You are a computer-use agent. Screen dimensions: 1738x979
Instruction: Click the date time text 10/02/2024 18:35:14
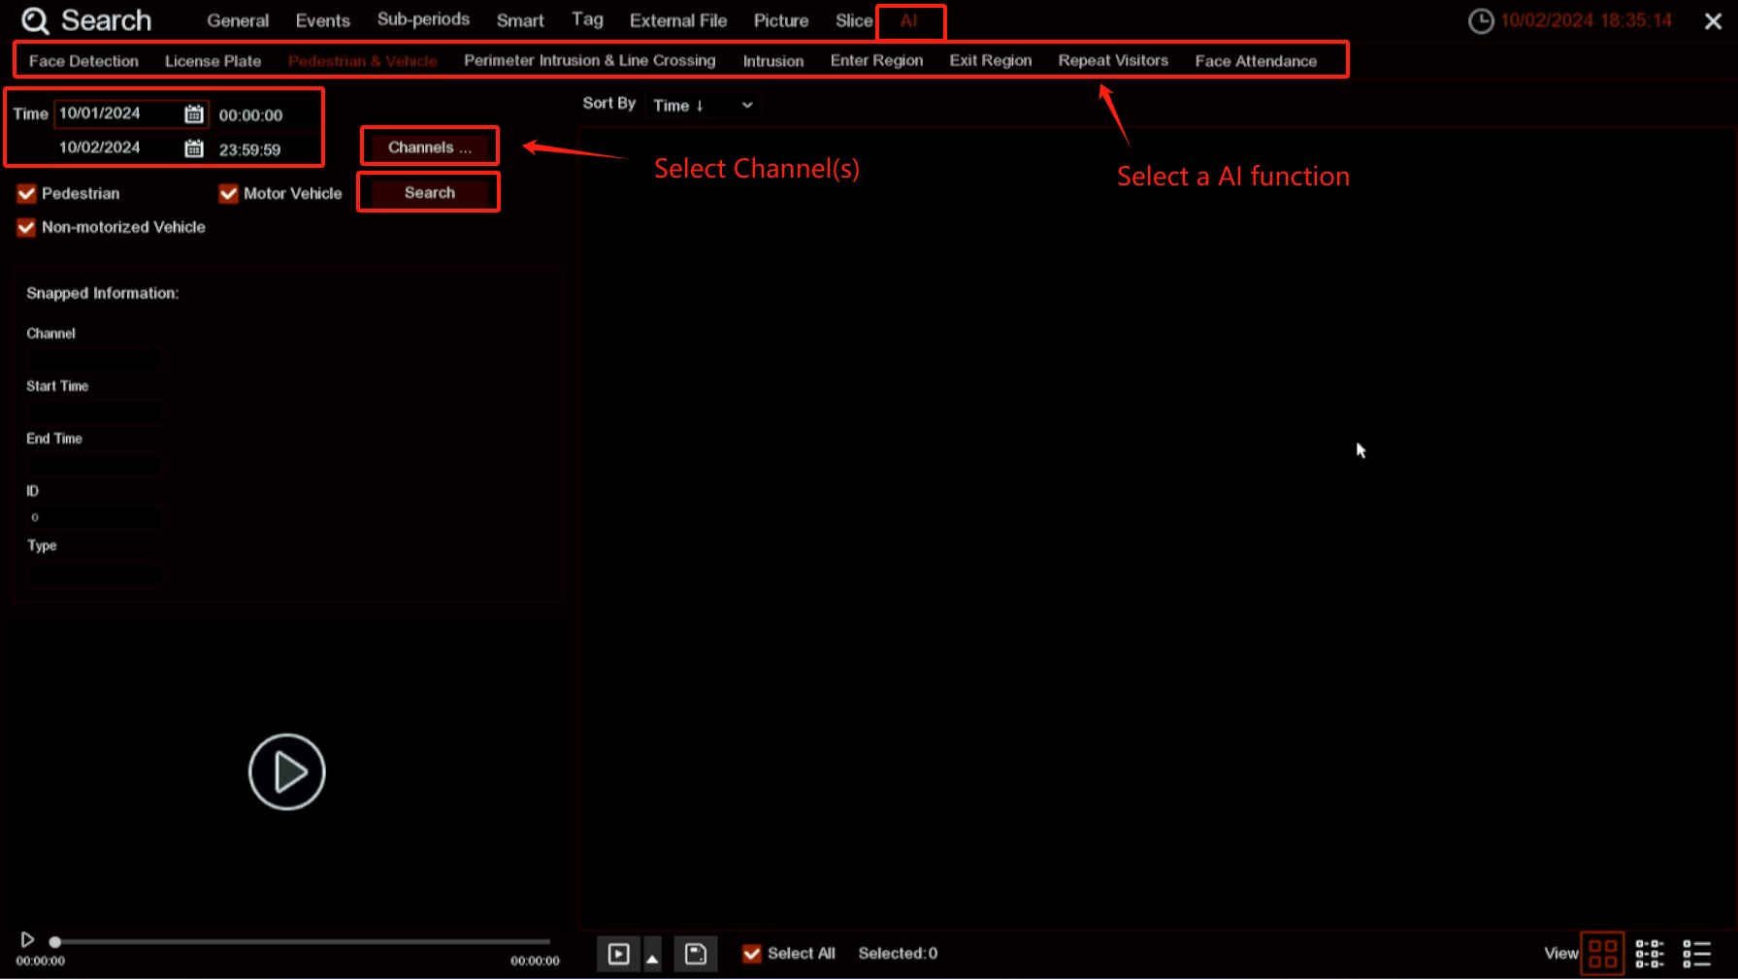point(1586,20)
